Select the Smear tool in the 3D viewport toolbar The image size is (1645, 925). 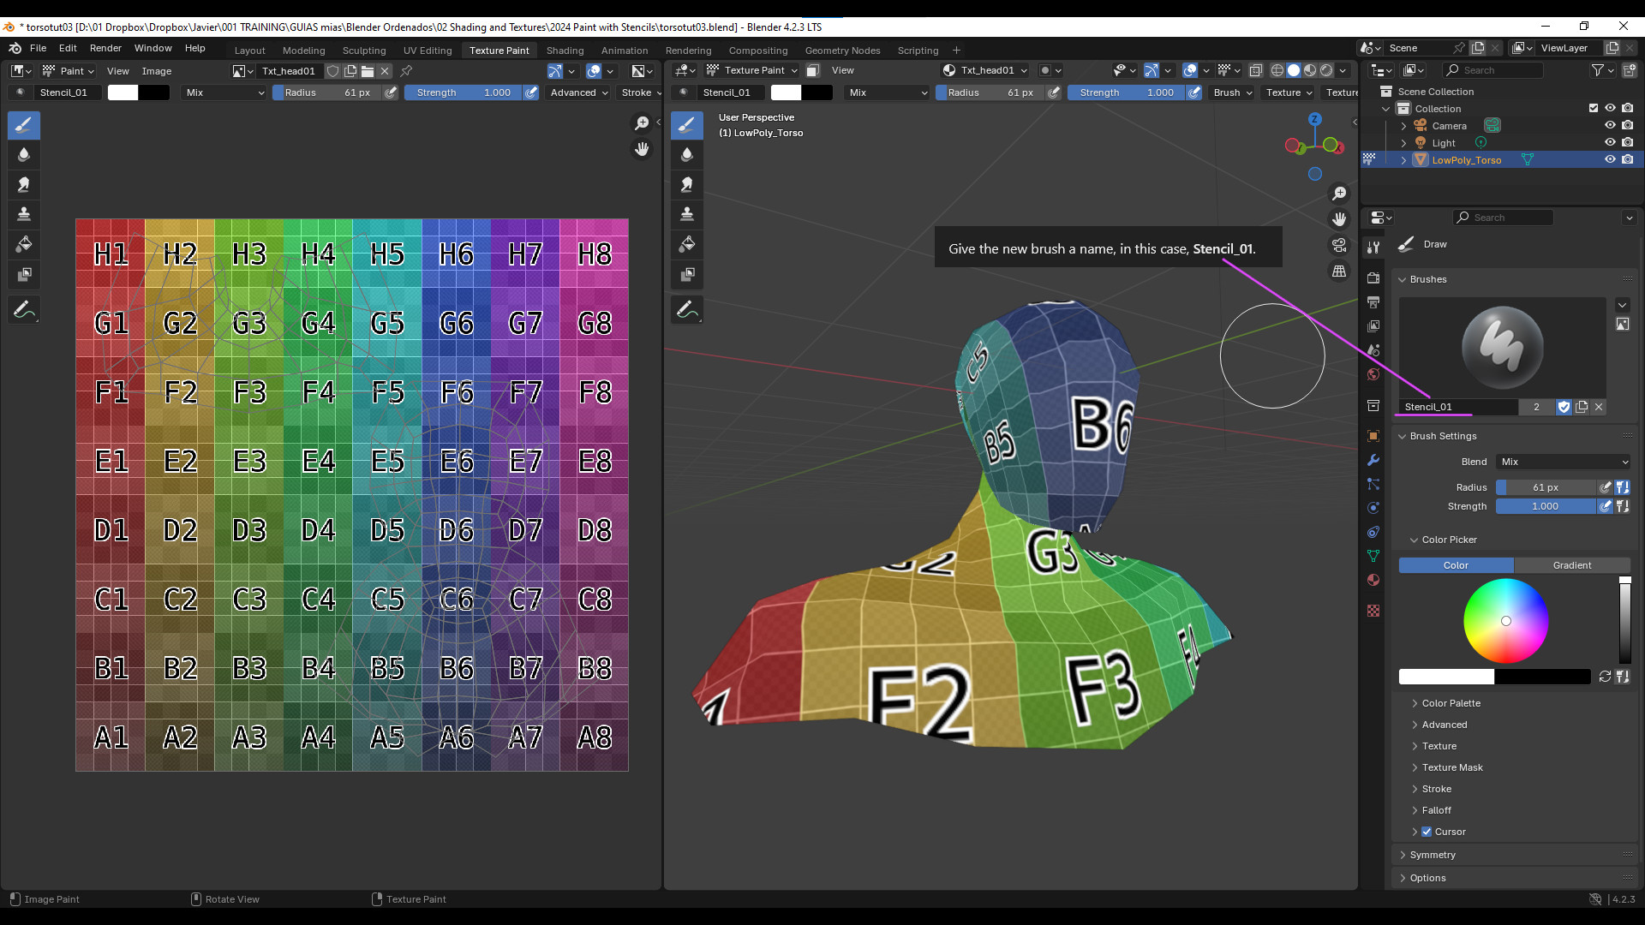point(687,185)
